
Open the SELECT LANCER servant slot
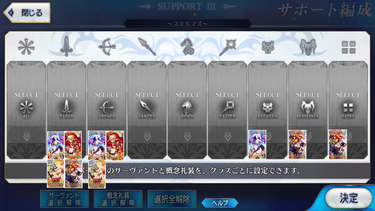coord(147,110)
